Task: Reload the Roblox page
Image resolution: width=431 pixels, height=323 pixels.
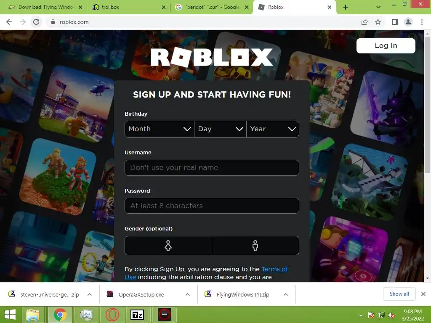Action: pyautogui.click(x=36, y=22)
